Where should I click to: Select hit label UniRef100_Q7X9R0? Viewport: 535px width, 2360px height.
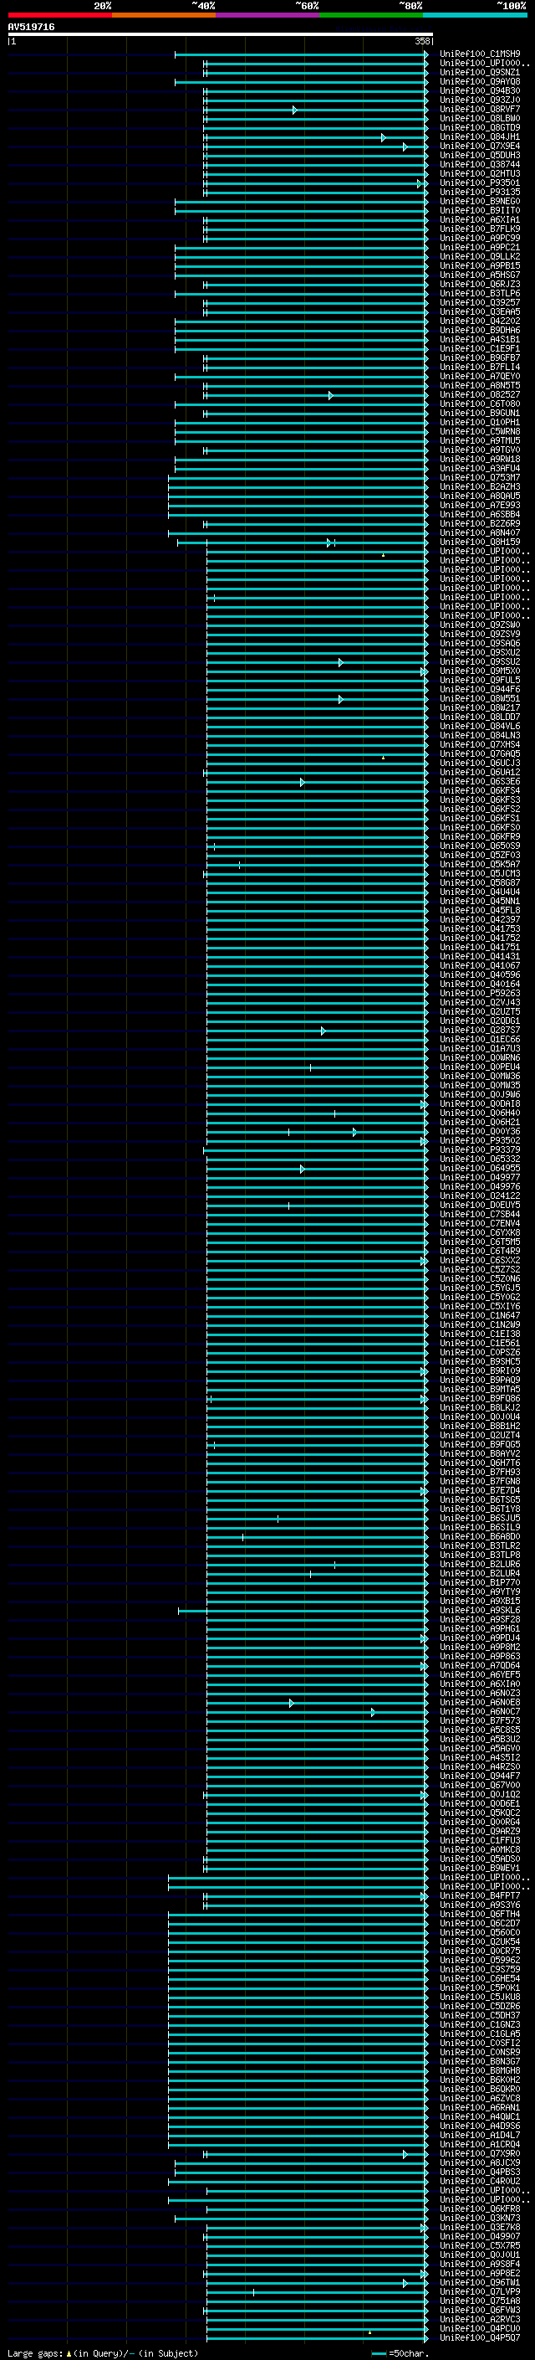point(479,2153)
